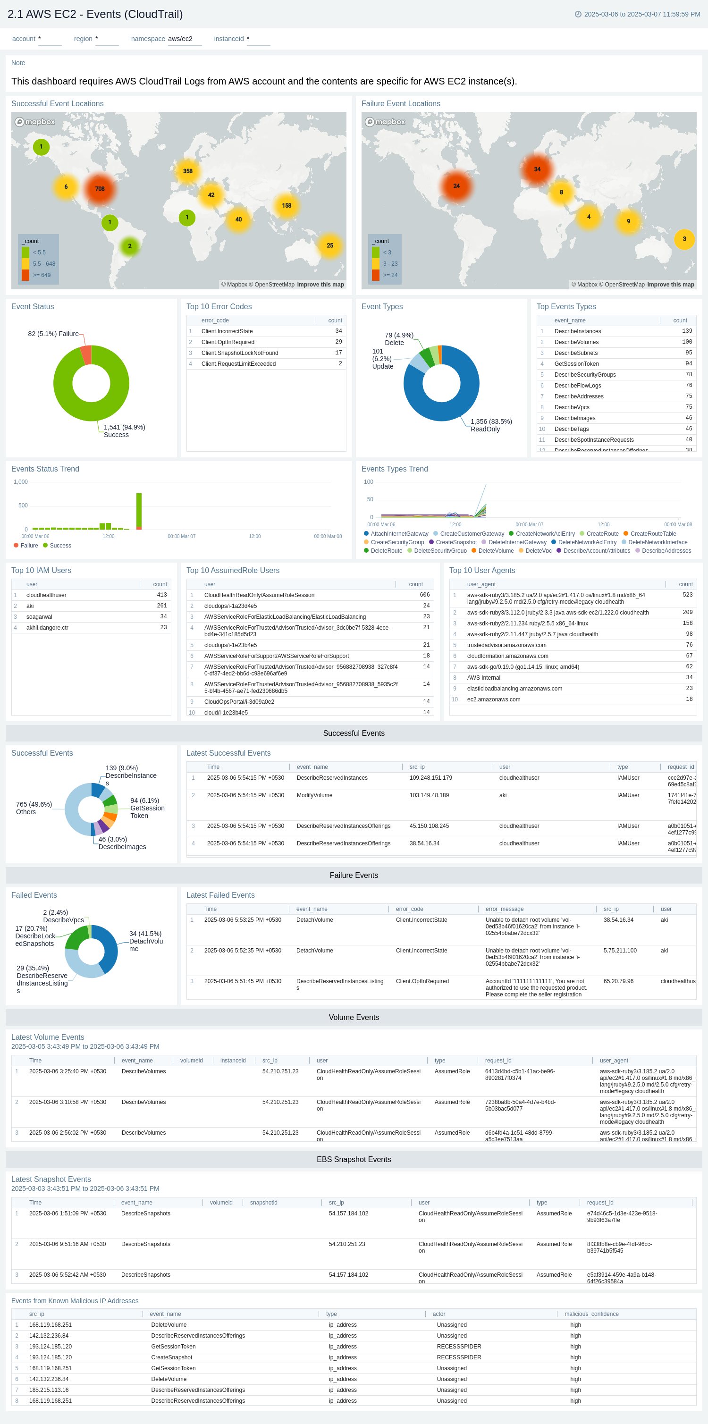Select the 25 cluster over Australia
Screen dimensions: 708x1424
[330, 245]
